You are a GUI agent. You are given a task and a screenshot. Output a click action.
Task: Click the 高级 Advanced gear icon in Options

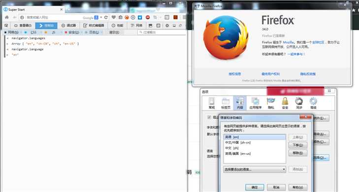pos(313,103)
